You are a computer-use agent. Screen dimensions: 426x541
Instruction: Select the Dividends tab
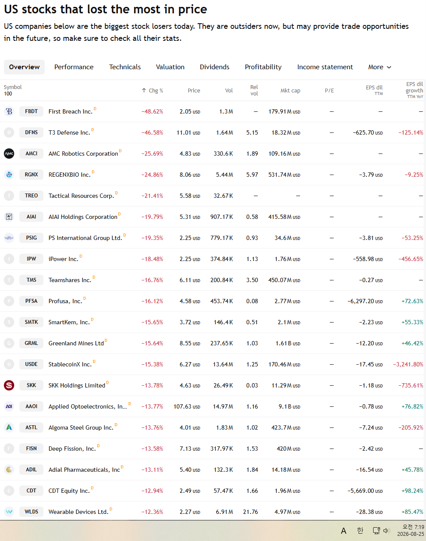215,67
